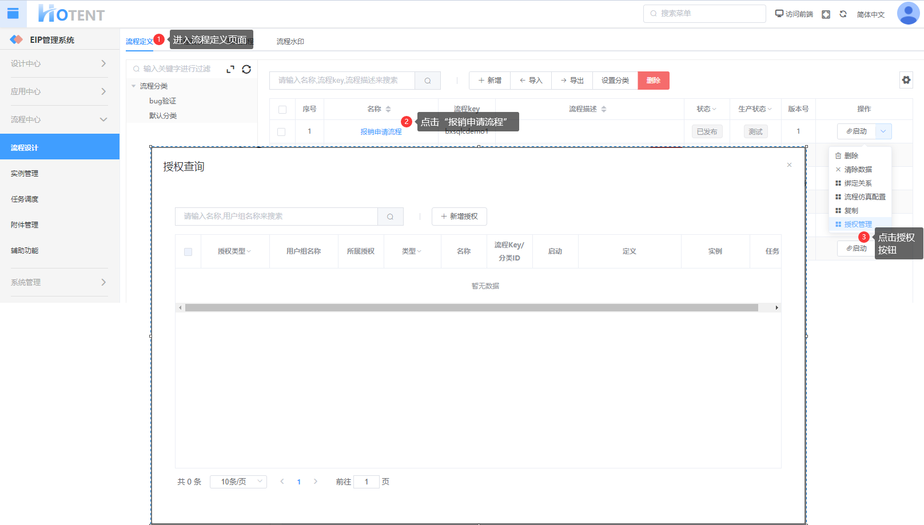Open the user avatar menu
The width and height of the screenshot is (924, 525).
908,14
